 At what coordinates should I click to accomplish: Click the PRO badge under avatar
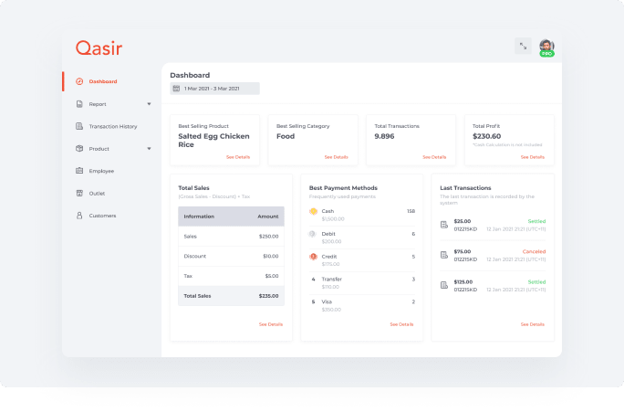tap(547, 54)
